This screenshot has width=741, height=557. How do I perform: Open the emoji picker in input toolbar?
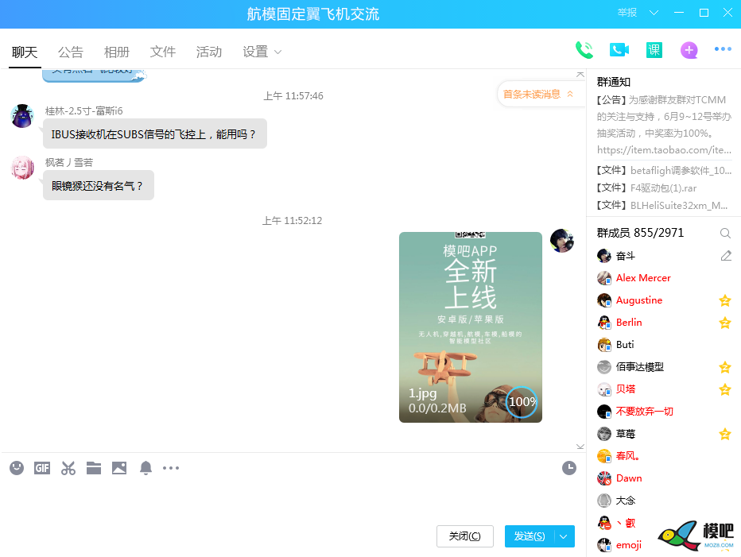[x=17, y=468]
